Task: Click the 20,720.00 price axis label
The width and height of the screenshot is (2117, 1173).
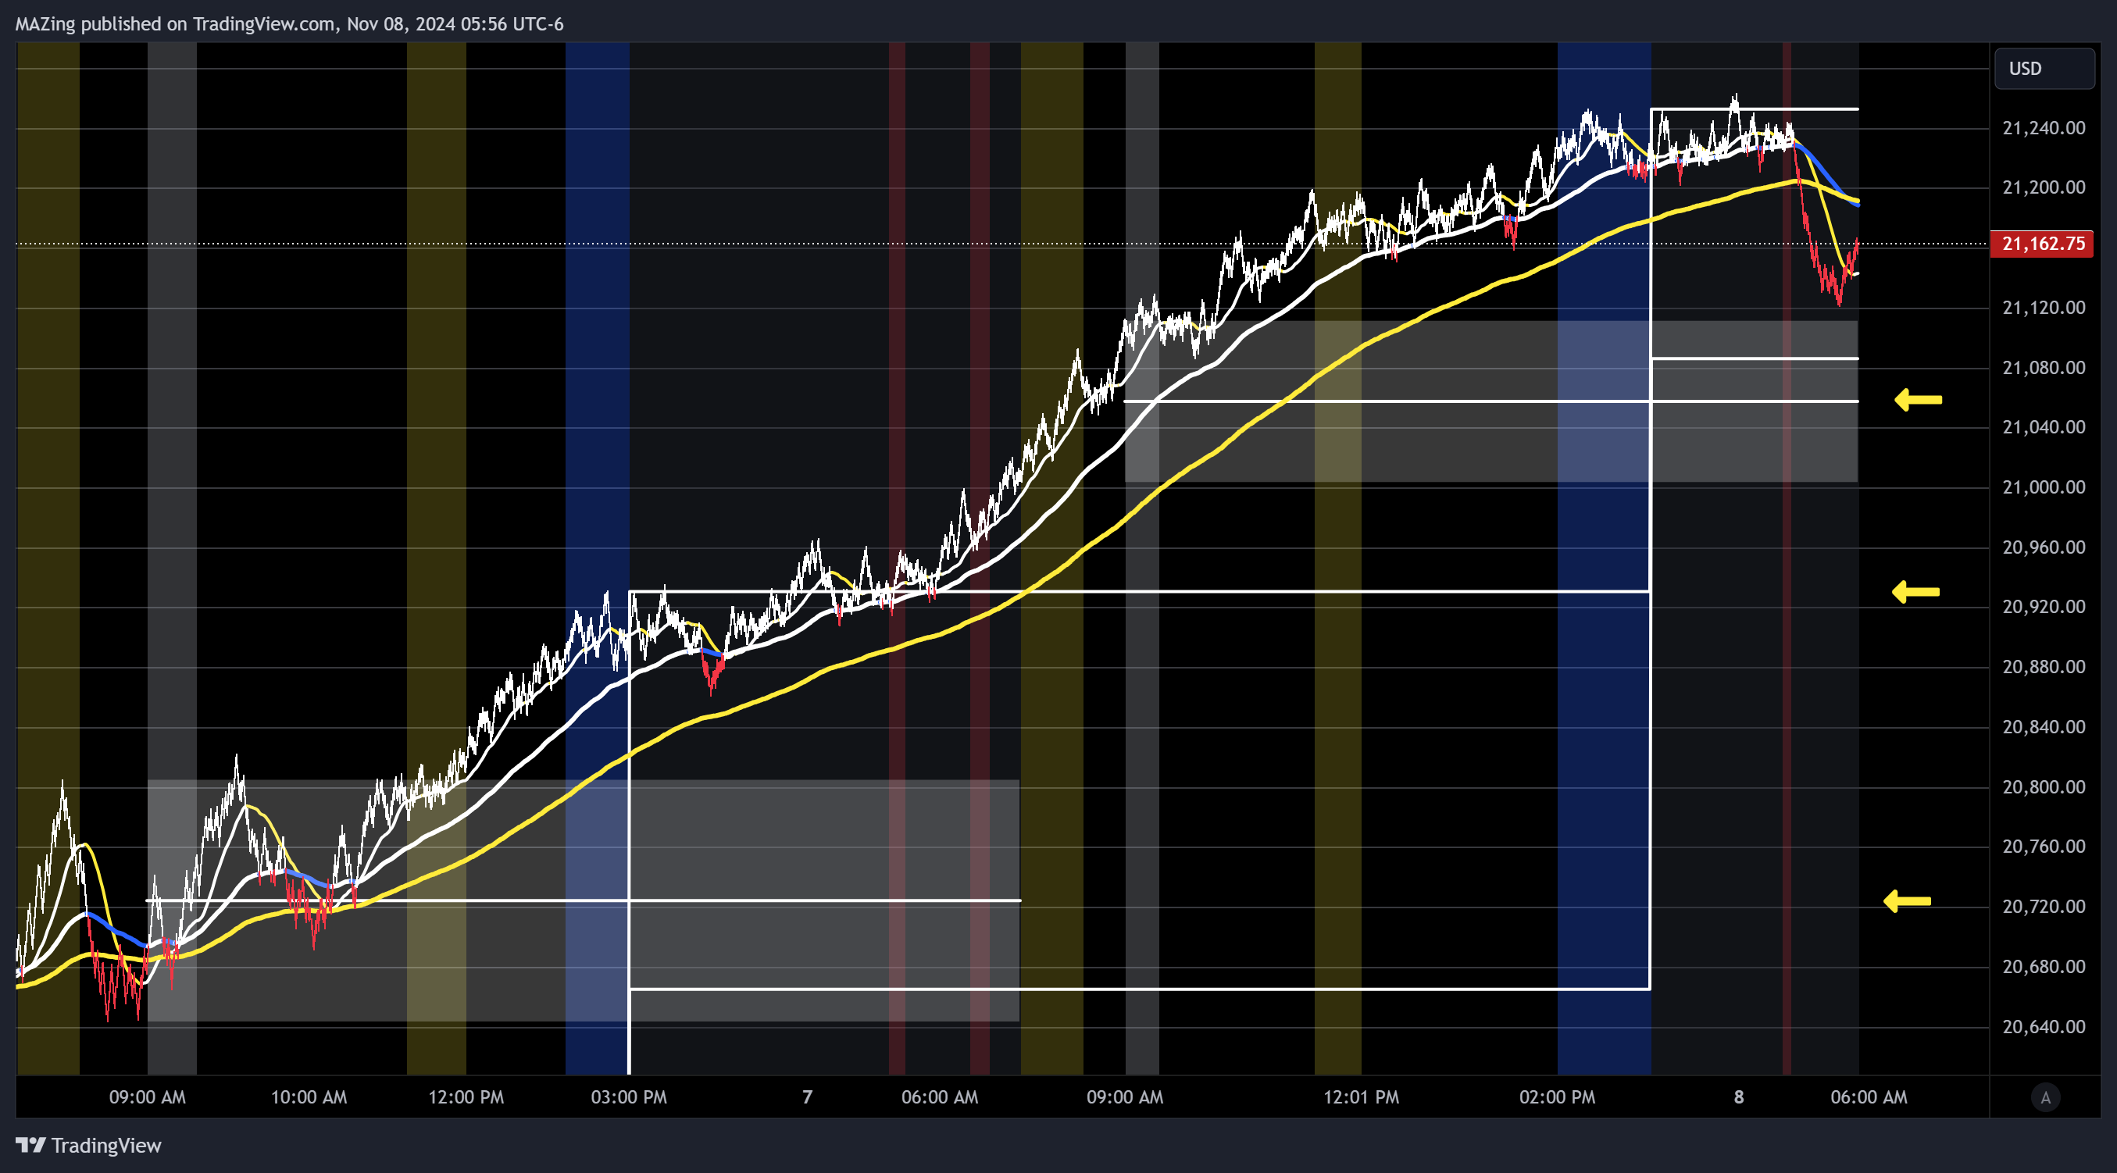Action: pyautogui.click(x=2043, y=907)
